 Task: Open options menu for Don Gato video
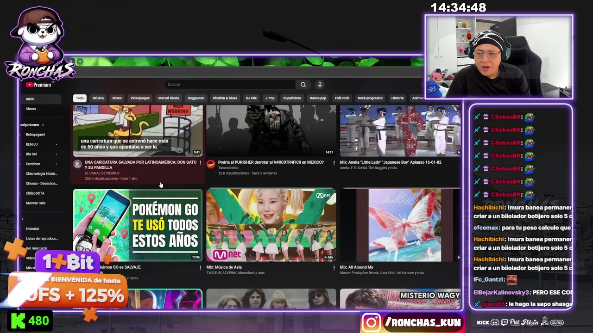(x=201, y=163)
